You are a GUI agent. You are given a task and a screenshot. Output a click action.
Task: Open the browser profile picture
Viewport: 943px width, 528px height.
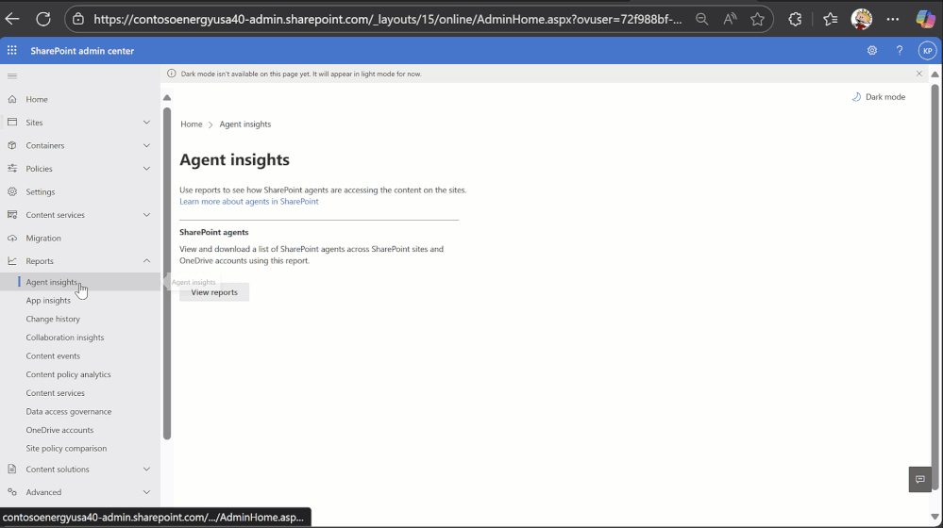862,19
